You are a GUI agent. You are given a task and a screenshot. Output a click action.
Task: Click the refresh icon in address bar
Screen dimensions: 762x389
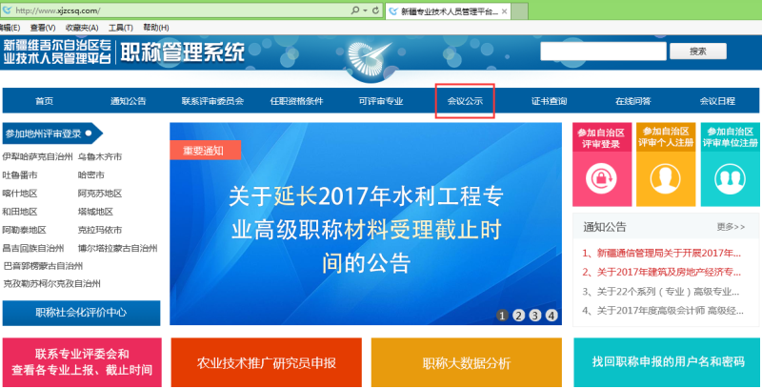375,10
